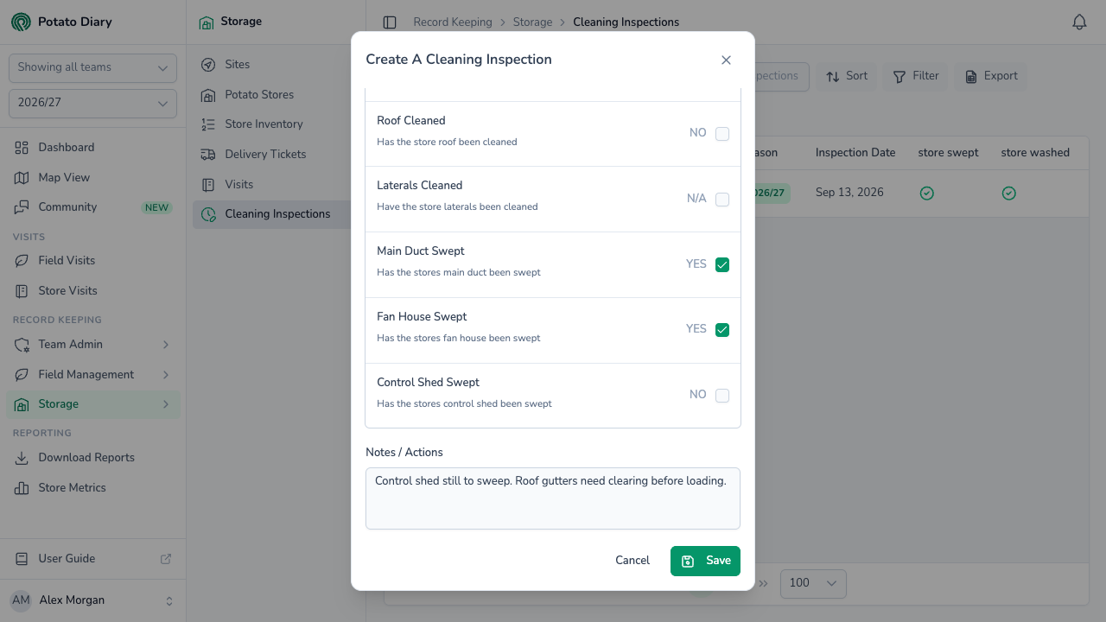Viewport: 1106px width, 622px height.
Task: Click the Potato Stores icon
Action: click(x=208, y=95)
